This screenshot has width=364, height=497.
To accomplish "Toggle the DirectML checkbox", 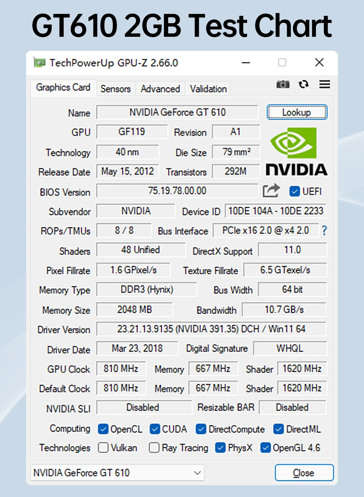I will tap(279, 429).
